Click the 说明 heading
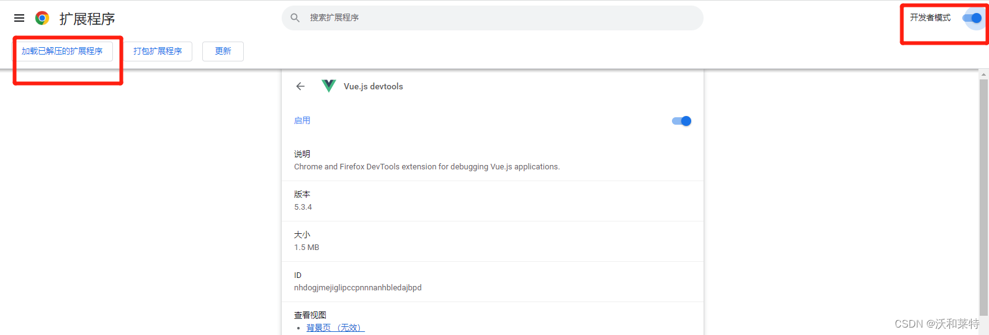The width and height of the screenshot is (989, 335). (302, 154)
